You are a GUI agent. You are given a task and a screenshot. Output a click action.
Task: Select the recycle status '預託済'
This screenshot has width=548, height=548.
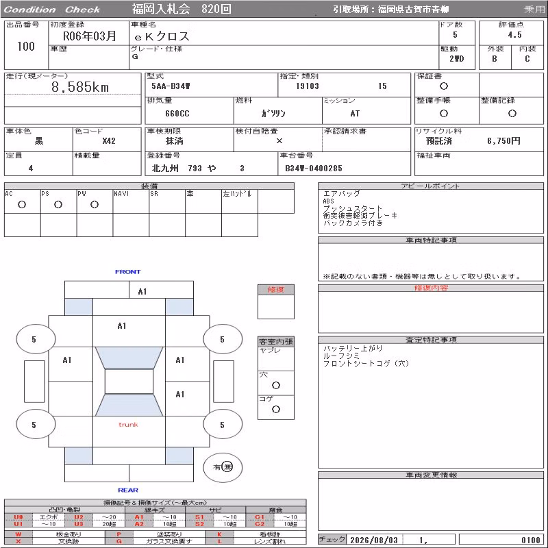click(439, 141)
